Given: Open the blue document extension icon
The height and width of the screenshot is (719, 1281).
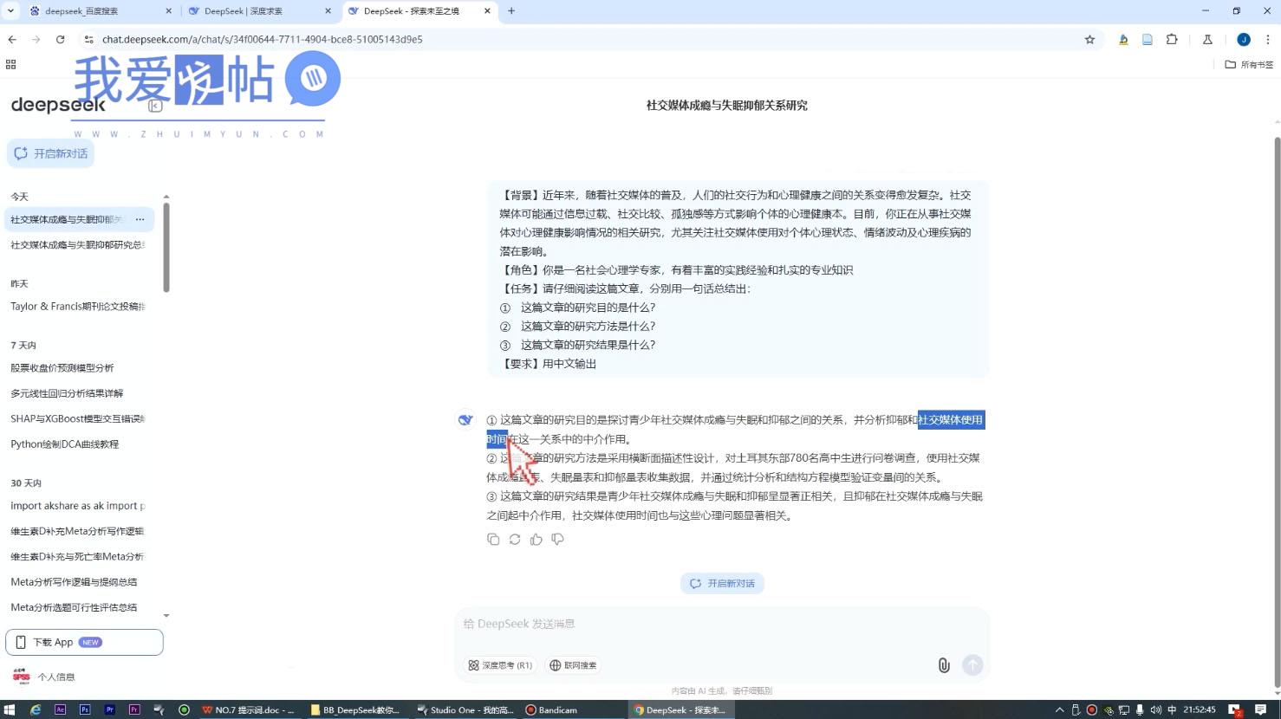Looking at the screenshot, I should click(x=1147, y=39).
